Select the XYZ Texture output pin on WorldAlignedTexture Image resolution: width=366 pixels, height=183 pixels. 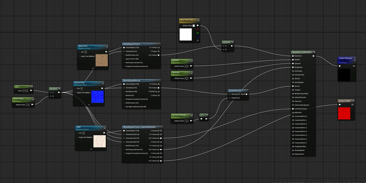(x=158, y=55)
